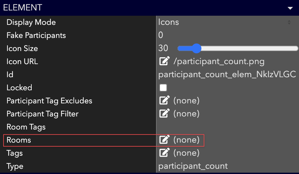
Task: Click the ELEMENT panel header title
Action: (23, 8)
